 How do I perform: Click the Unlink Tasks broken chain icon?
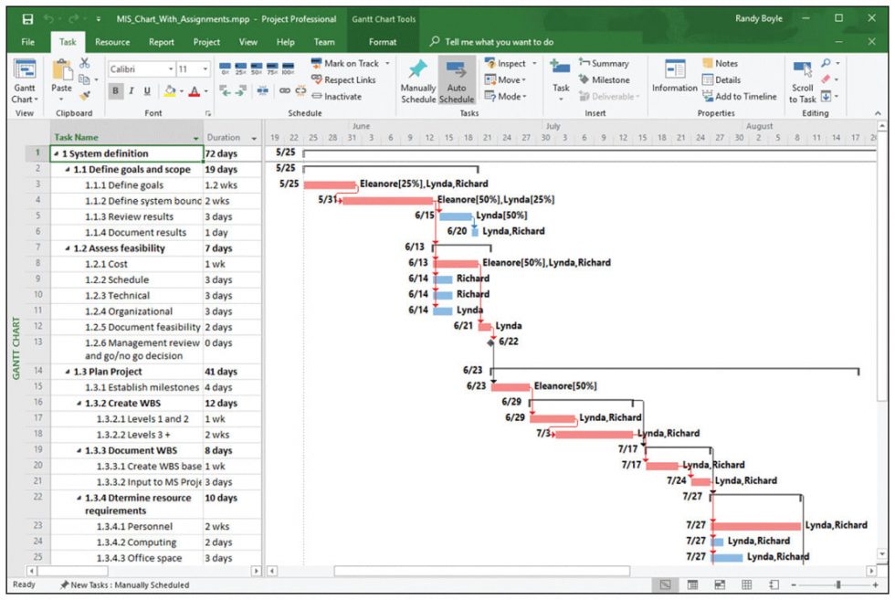(300, 90)
